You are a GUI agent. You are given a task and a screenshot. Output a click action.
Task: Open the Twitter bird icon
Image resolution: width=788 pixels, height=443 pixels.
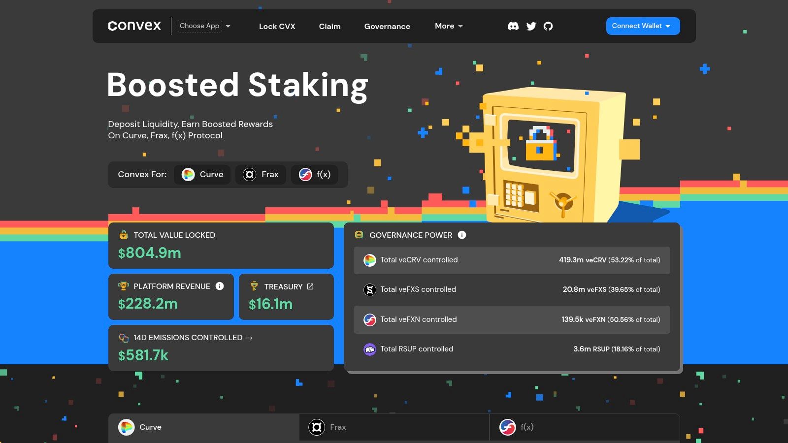[531, 26]
